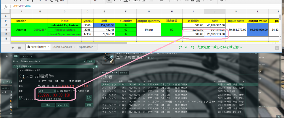Select the sell order priced 79,997.12 ISK

pyautogui.click(x=179, y=88)
